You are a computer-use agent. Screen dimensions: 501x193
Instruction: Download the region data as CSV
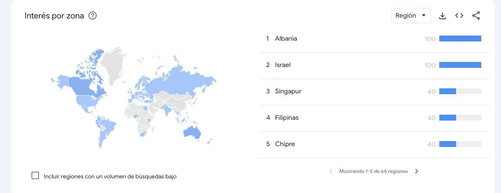point(442,15)
